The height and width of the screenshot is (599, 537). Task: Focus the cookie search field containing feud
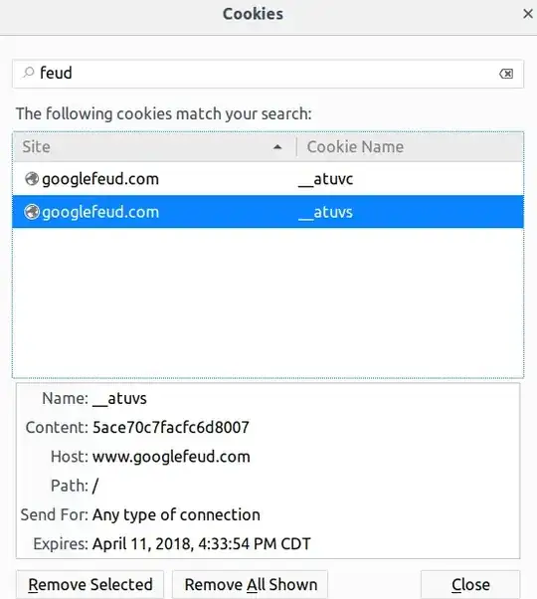[x=268, y=74]
